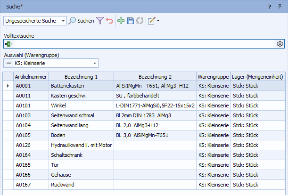Click the green plus add icon
This screenshot has width=288, height=195.
tap(122, 21)
